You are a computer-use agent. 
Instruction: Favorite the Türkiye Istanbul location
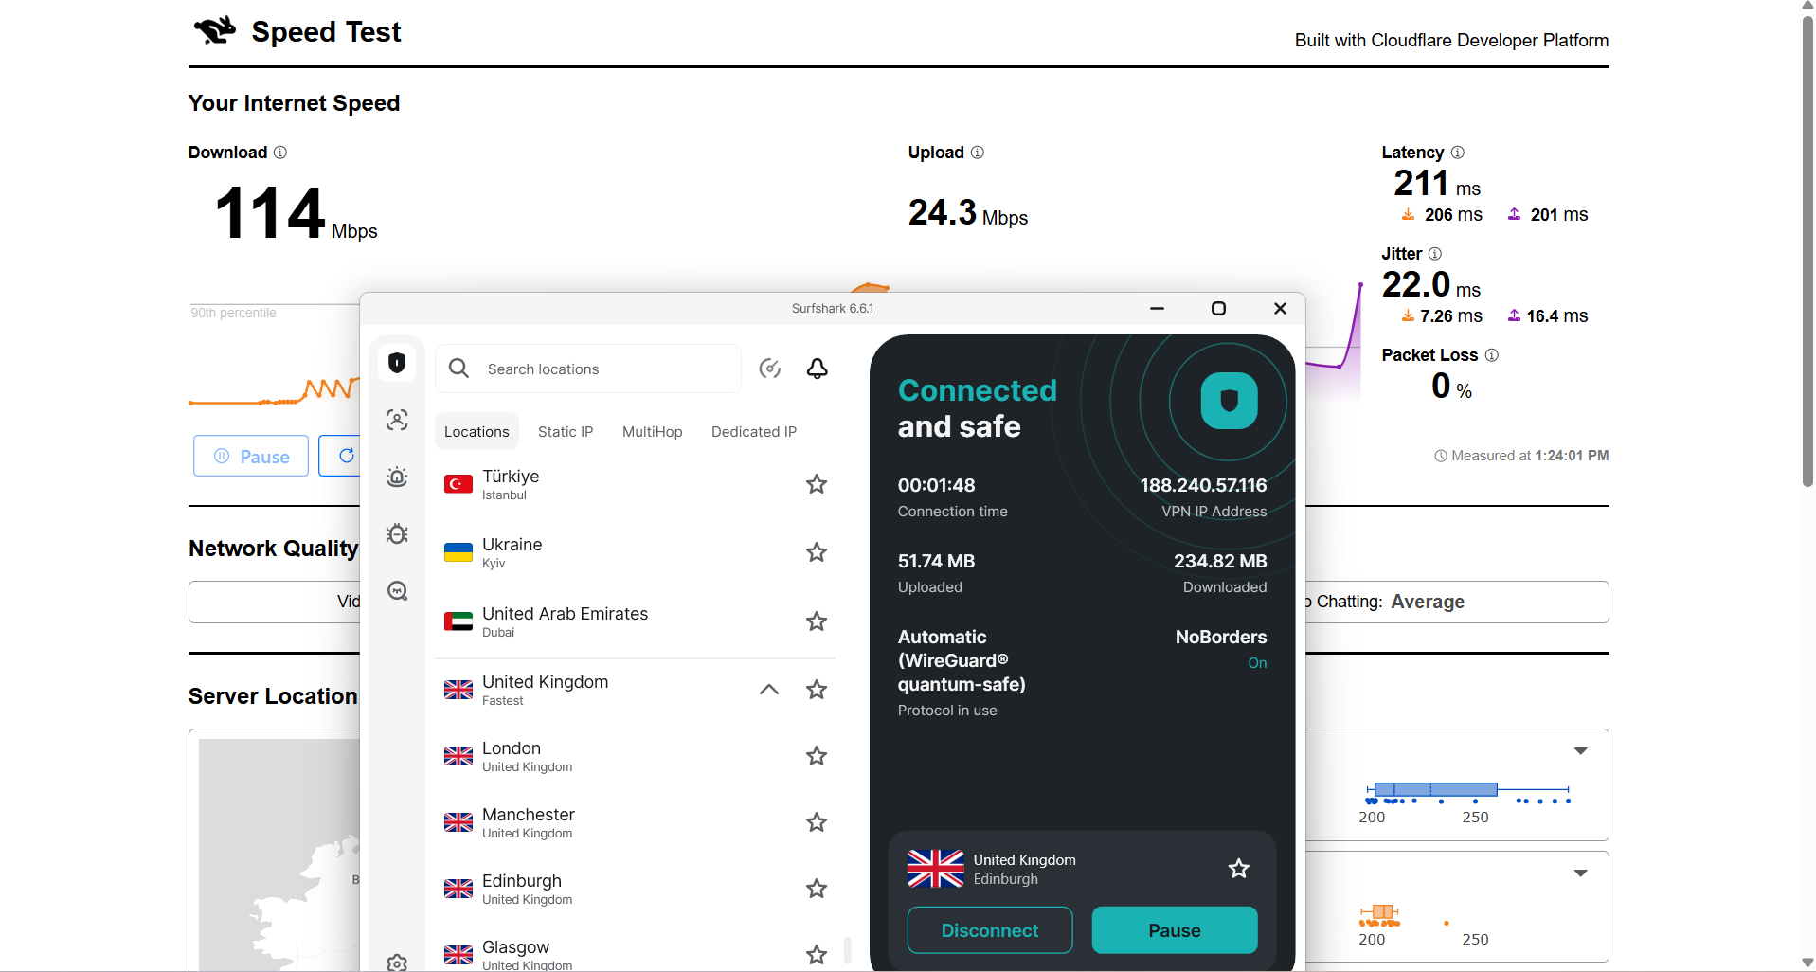[816, 484]
